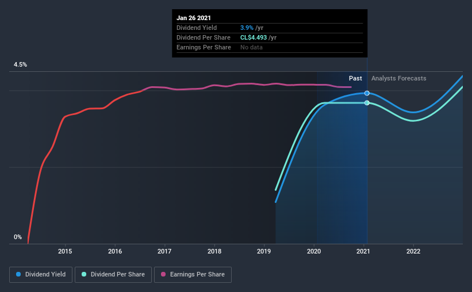Click the Analysts Forecasts label
Viewport: 472px width, 292px height.
398,78
